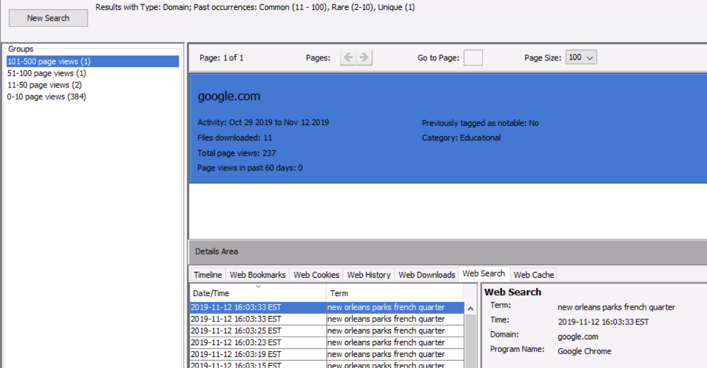Open the Web Bookmarks tab
This screenshot has width=707, height=368.
coord(257,275)
